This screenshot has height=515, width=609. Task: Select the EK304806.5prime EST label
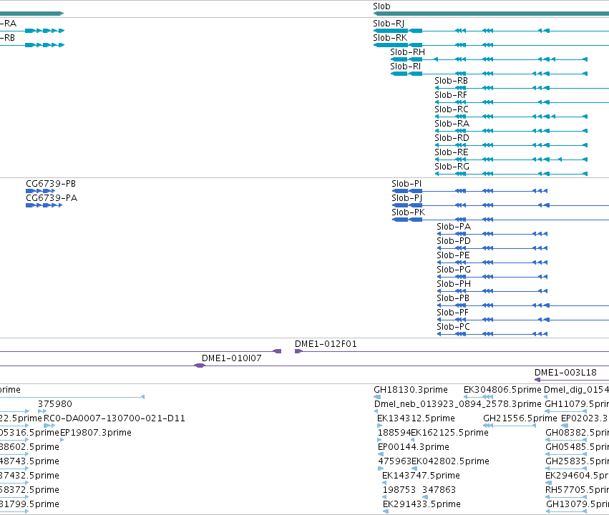tap(502, 390)
